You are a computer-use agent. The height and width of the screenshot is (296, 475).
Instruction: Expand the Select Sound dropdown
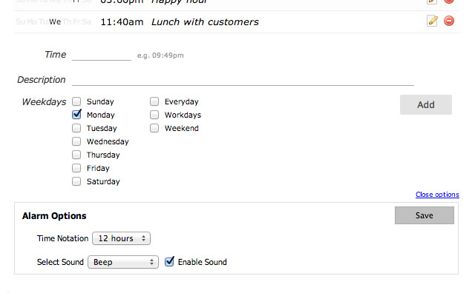click(123, 262)
